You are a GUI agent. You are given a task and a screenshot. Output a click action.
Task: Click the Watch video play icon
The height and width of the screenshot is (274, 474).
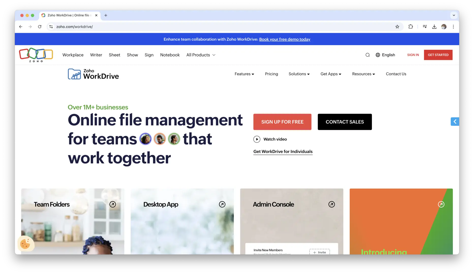(x=257, y=139)
